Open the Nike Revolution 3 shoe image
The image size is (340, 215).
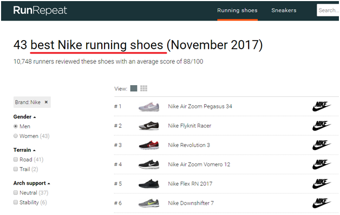[149, 145]
